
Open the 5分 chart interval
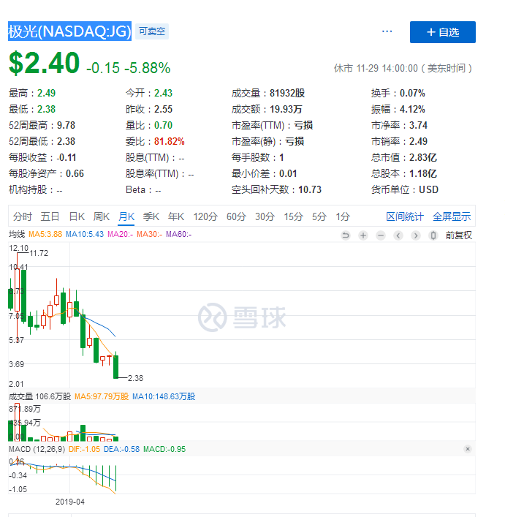pos(319,216)
